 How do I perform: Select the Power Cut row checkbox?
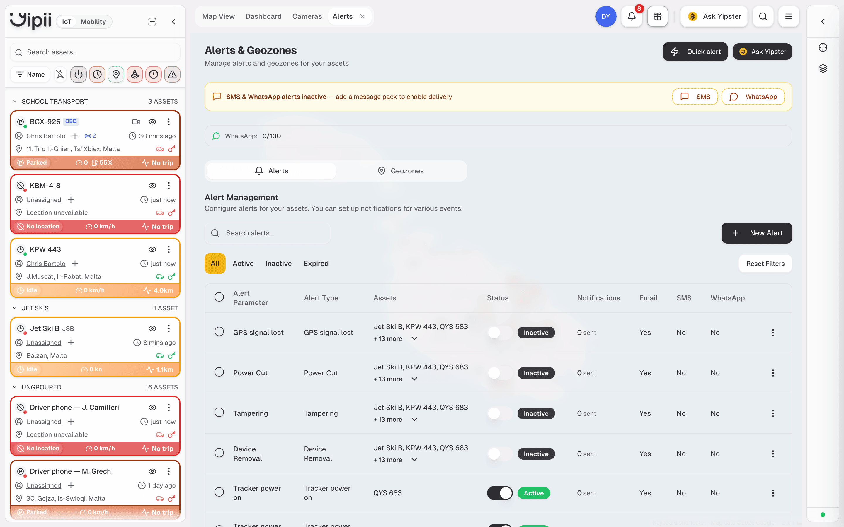[219, 372]
